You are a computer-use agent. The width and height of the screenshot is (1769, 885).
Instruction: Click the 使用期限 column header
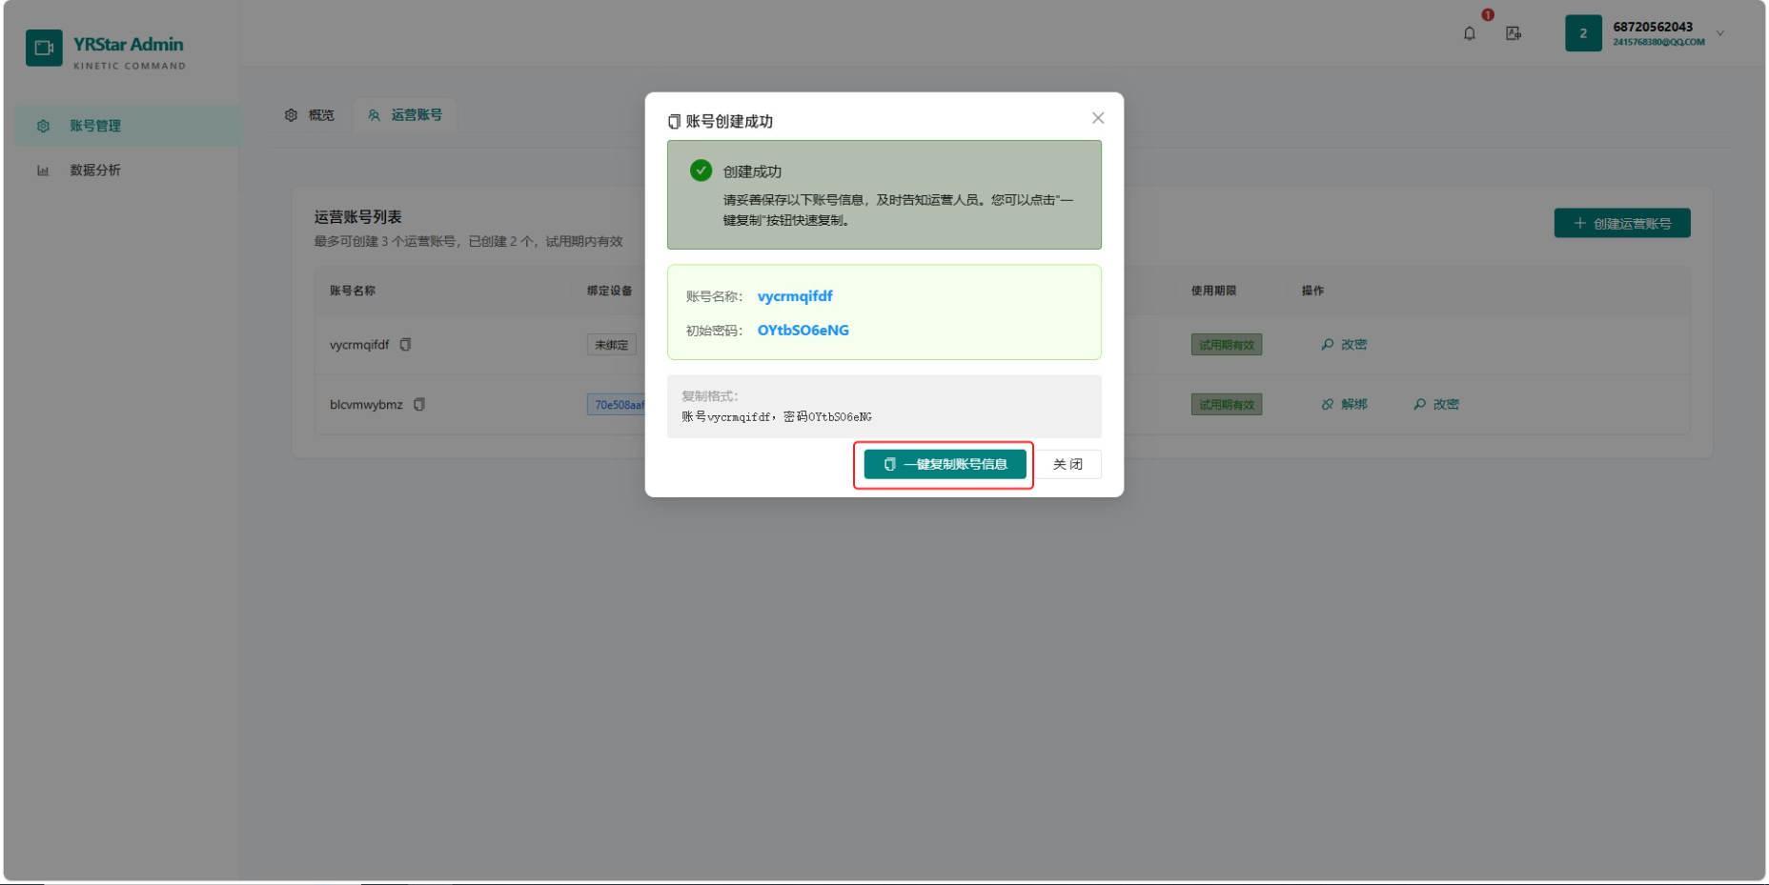[1213, 291]
